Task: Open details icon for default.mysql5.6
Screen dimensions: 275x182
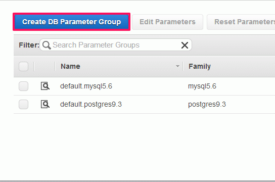Action: pos(45,86)
